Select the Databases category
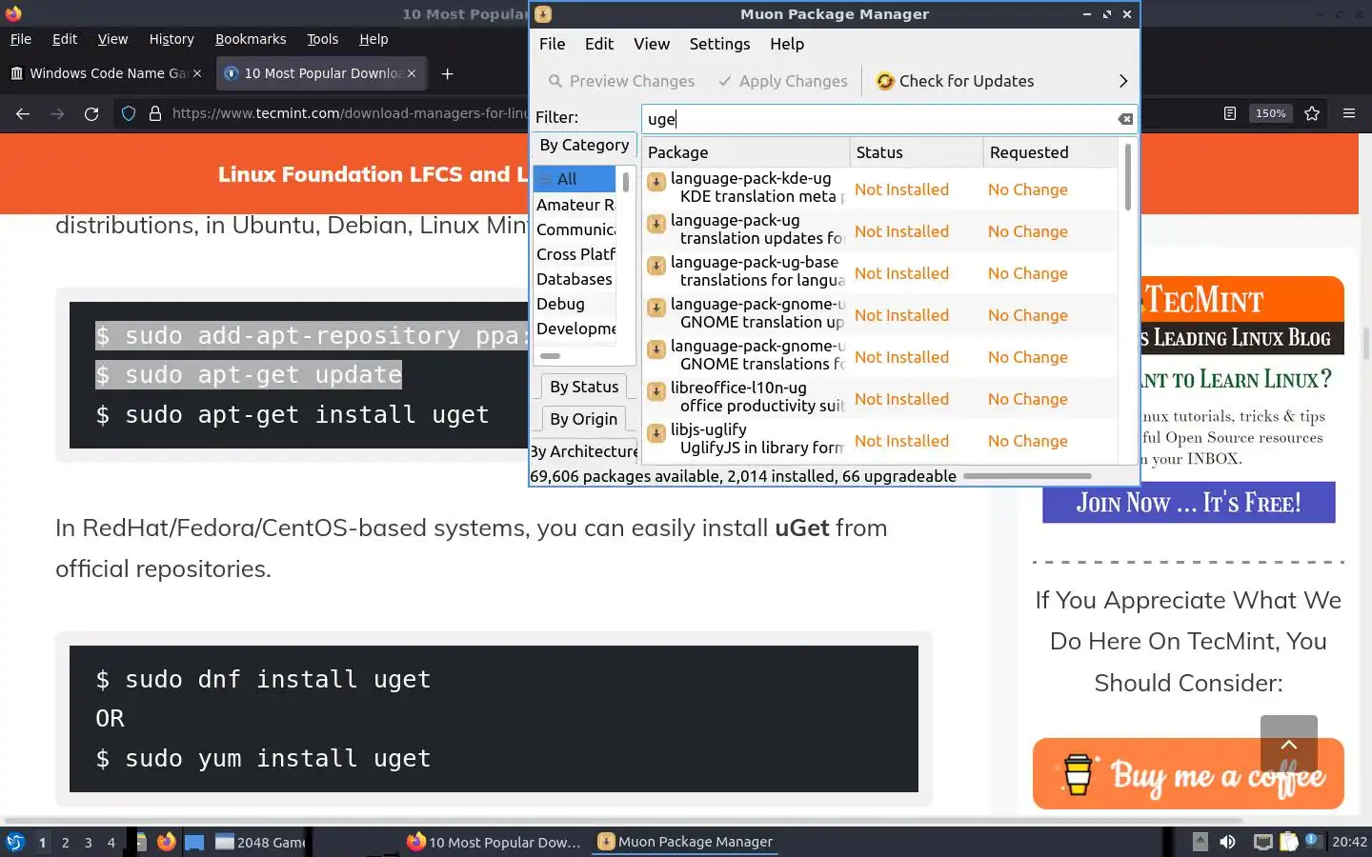Image resolution: width=1372 pixels, height=857 pixels. (575, 279)
